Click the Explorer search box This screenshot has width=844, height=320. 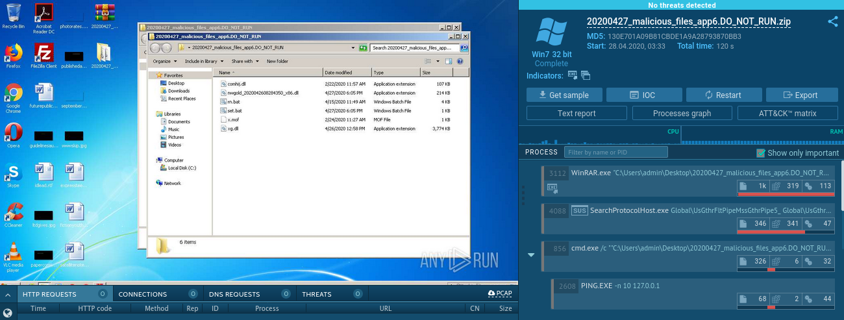pyautogui.click(x=415, y=48)
